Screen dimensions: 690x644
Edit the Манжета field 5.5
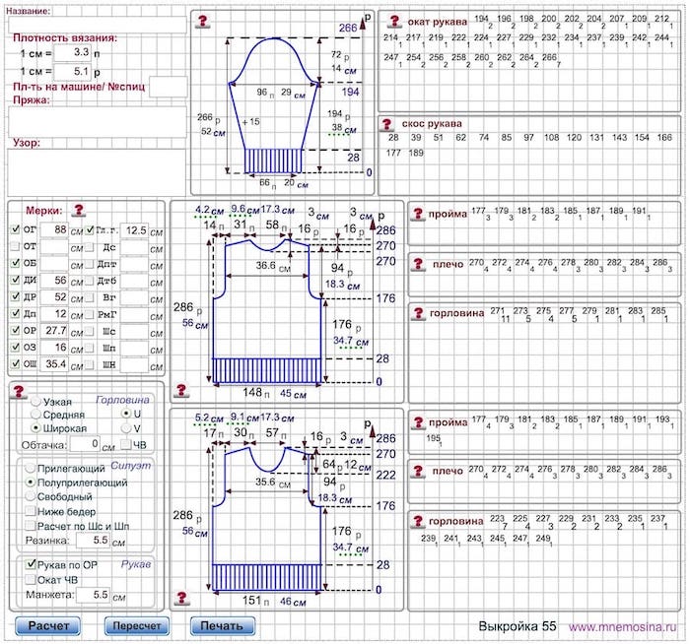click(x=93, y=595)
